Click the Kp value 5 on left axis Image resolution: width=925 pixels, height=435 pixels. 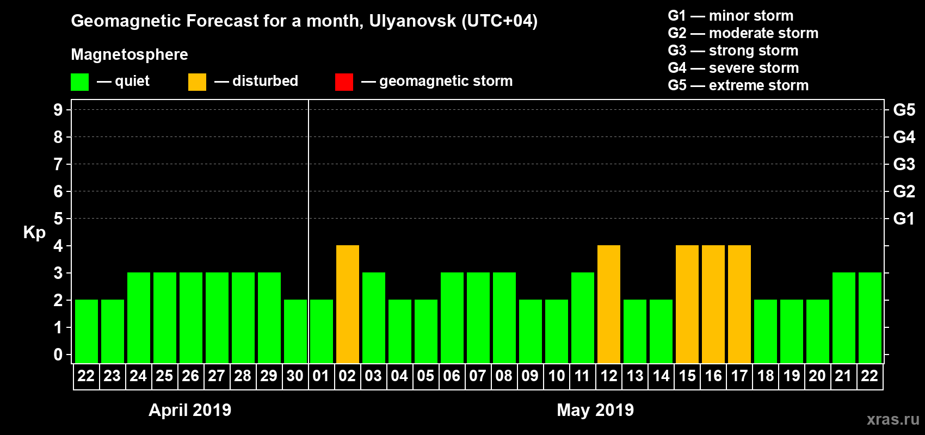(58, 219)
